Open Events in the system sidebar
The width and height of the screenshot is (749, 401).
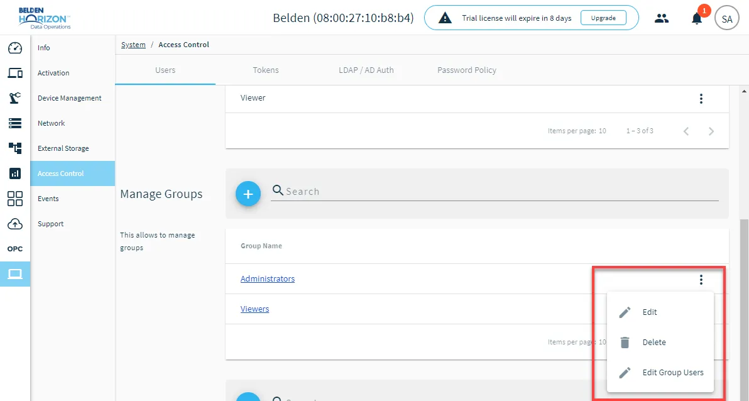point(73,199)
